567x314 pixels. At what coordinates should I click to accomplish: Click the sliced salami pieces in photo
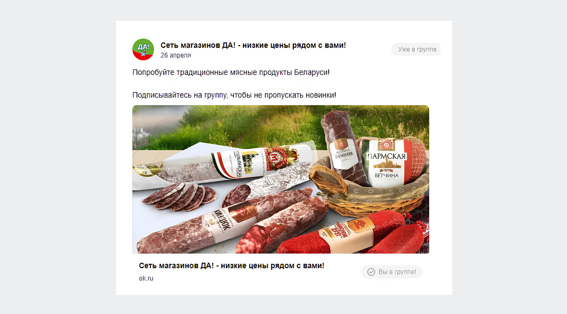click(179, 196)
